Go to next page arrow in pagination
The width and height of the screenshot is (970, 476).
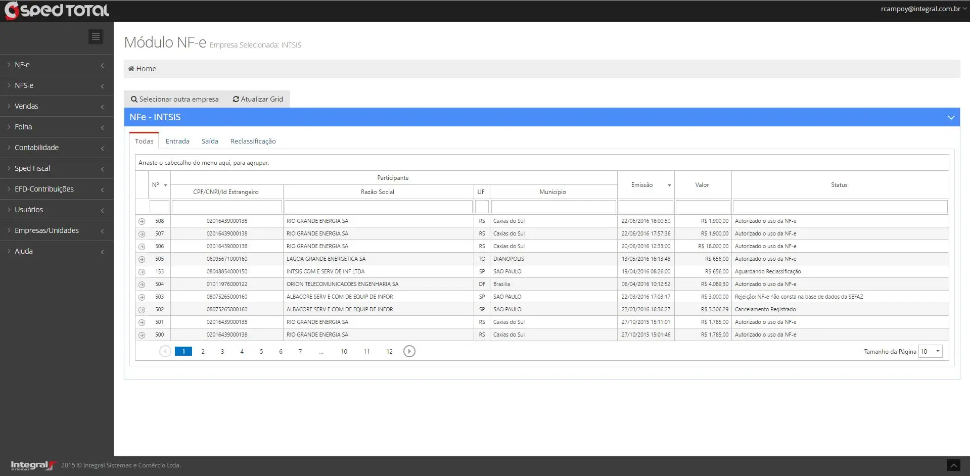pyautogui.click(x=409, y=351)
